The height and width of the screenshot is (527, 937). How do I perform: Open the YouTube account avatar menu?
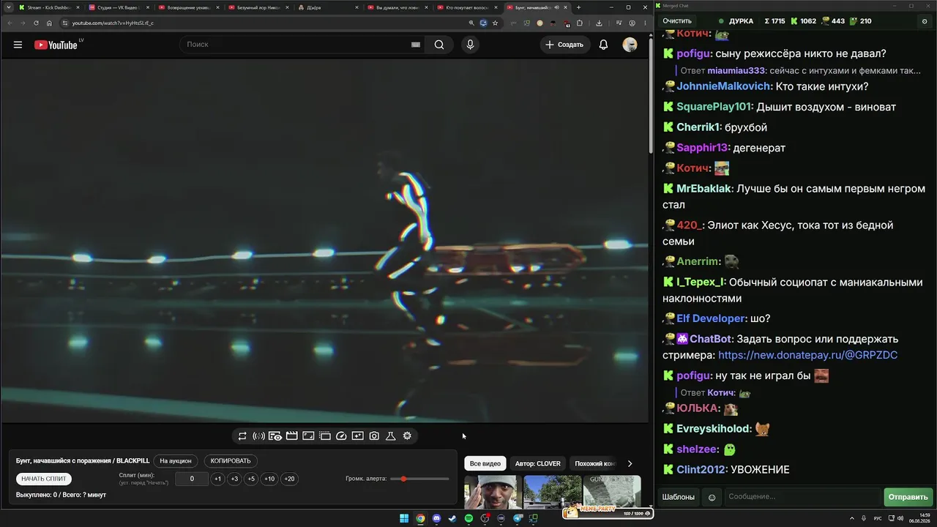[630, 45]
